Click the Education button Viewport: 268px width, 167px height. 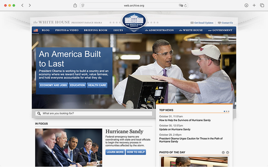point(77,85)
